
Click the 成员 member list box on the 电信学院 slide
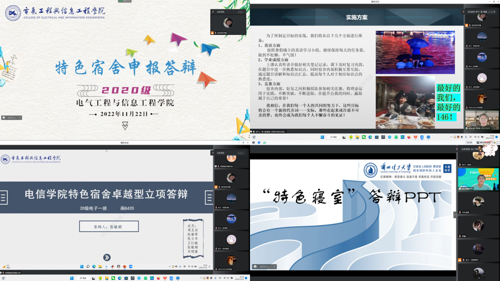pos(193,238)
